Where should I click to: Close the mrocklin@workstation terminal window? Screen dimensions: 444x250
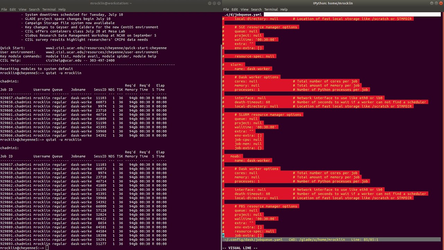pyautogui.click(x=219, y=3)
